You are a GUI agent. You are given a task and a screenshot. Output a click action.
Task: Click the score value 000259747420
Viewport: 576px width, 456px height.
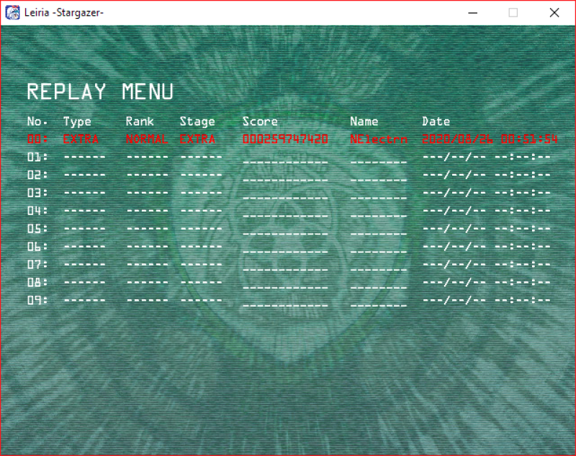(285, 139)
